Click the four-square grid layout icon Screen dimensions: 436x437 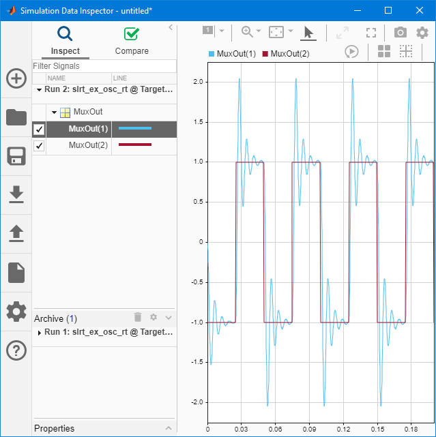pyautogui.click(x=384, y=51)
